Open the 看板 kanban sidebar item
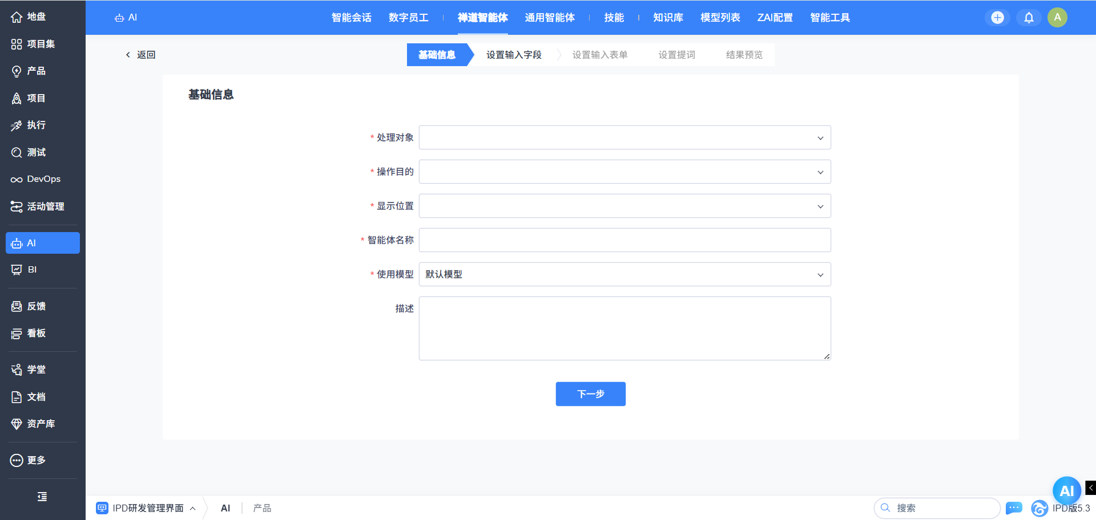 click(42, 333)
